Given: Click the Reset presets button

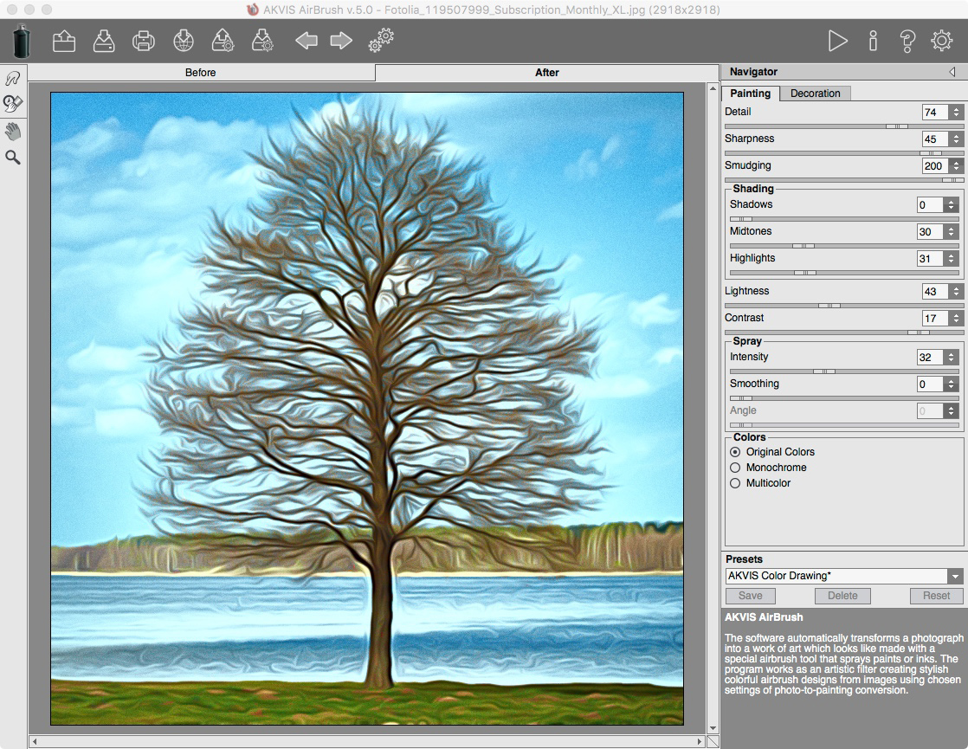Looking at the screenshot, I should point(936,596).
